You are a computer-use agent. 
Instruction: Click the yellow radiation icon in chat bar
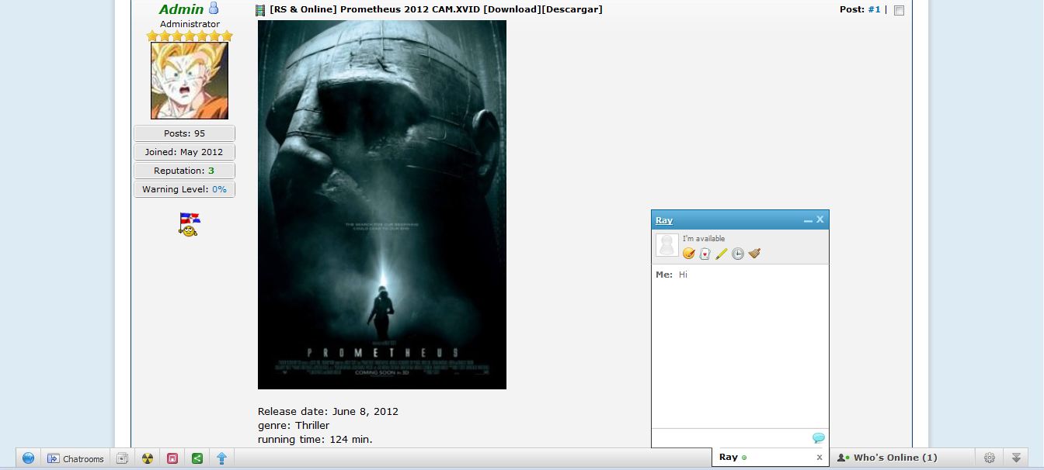coord(148,458)
